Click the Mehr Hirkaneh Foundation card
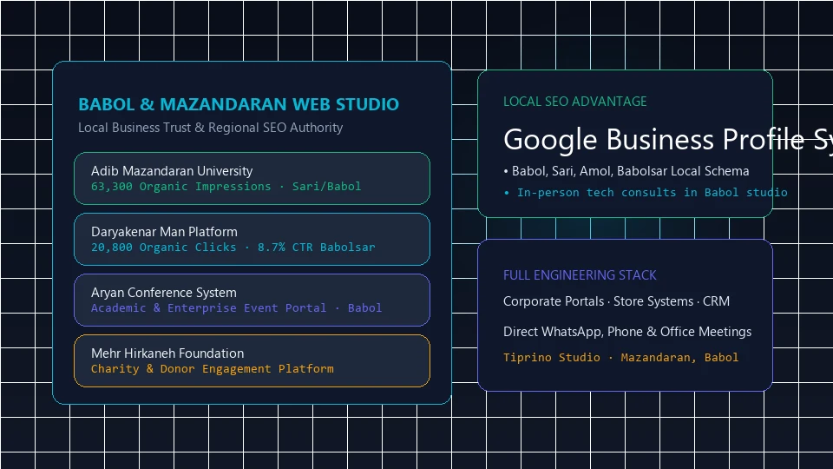This screenshot has height=469, width=833. 252,360
